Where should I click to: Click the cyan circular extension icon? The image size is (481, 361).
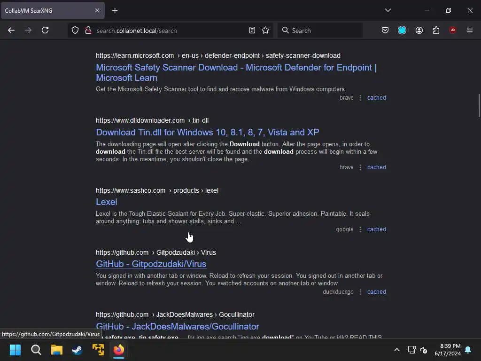402,30
